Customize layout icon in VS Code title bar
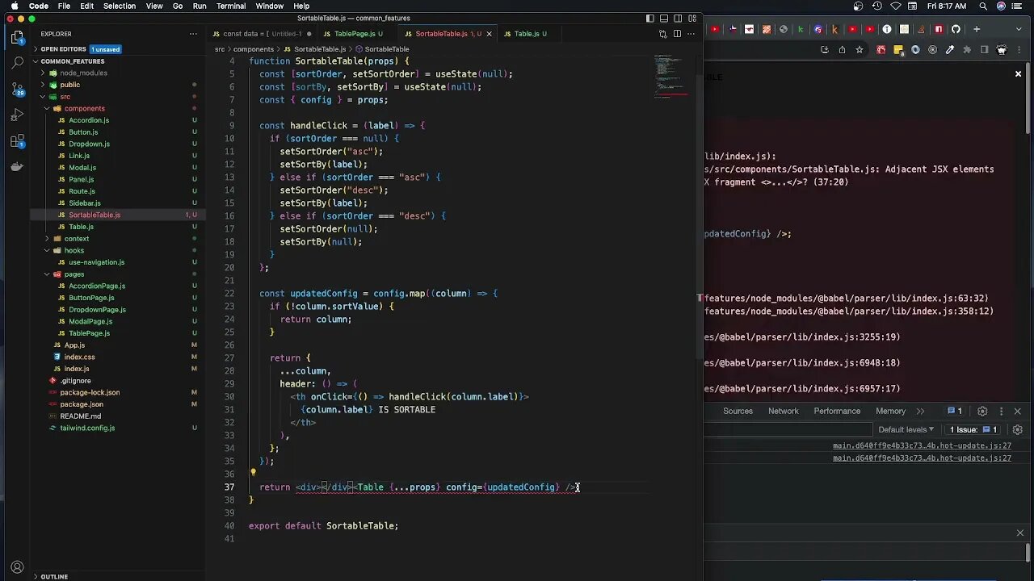Image resolution: width=1034 pixels, height=581 pixels. [691, 18]
